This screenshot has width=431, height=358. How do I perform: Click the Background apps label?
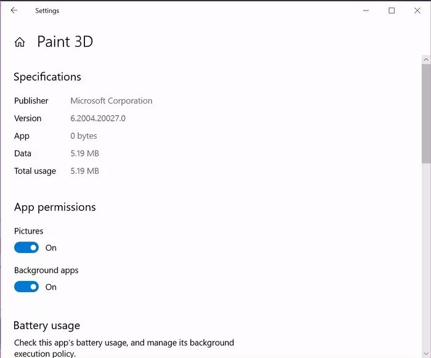(46, 271)
